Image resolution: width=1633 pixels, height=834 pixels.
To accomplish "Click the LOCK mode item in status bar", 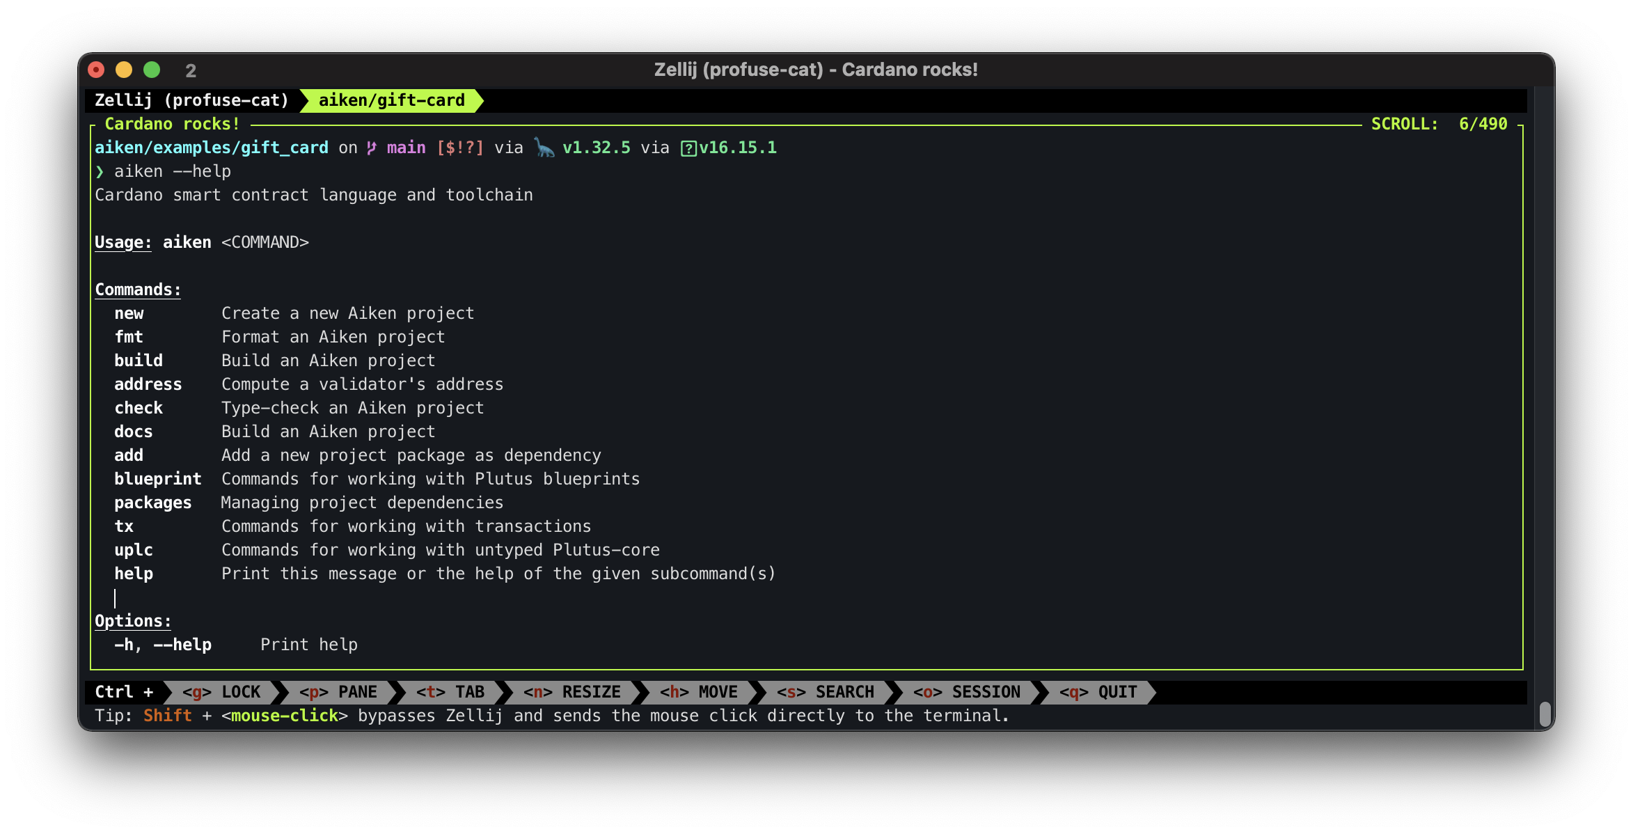I will point(221,692).
